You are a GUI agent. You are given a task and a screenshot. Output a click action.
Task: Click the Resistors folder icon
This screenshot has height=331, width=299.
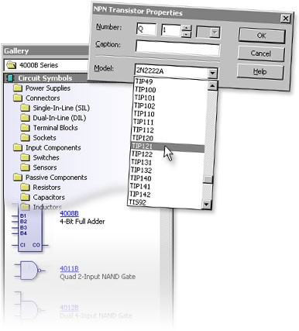[x=25, y=187]
